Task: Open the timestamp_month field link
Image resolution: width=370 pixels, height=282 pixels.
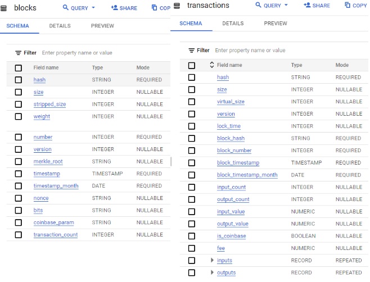Action: [x=56, y=186]
